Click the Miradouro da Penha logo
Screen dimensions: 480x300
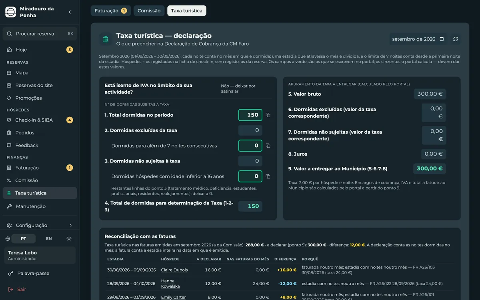click(x=11, y=12)
